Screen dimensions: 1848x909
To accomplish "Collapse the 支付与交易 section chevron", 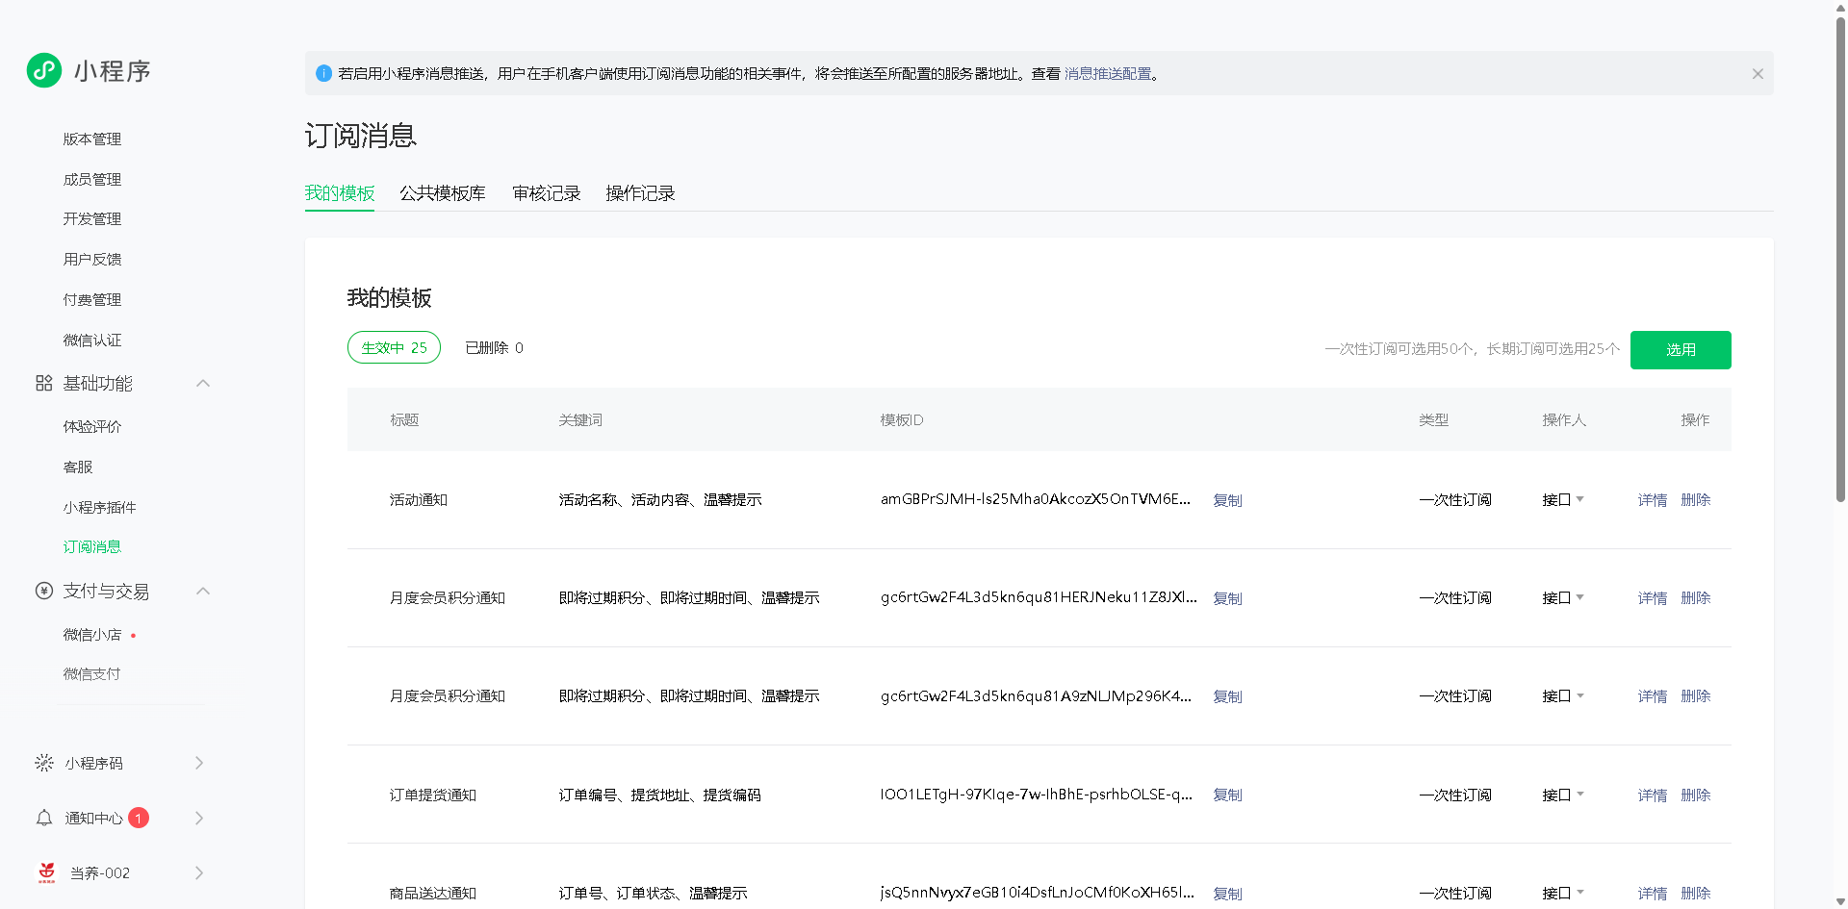I will tap(203, 592).
